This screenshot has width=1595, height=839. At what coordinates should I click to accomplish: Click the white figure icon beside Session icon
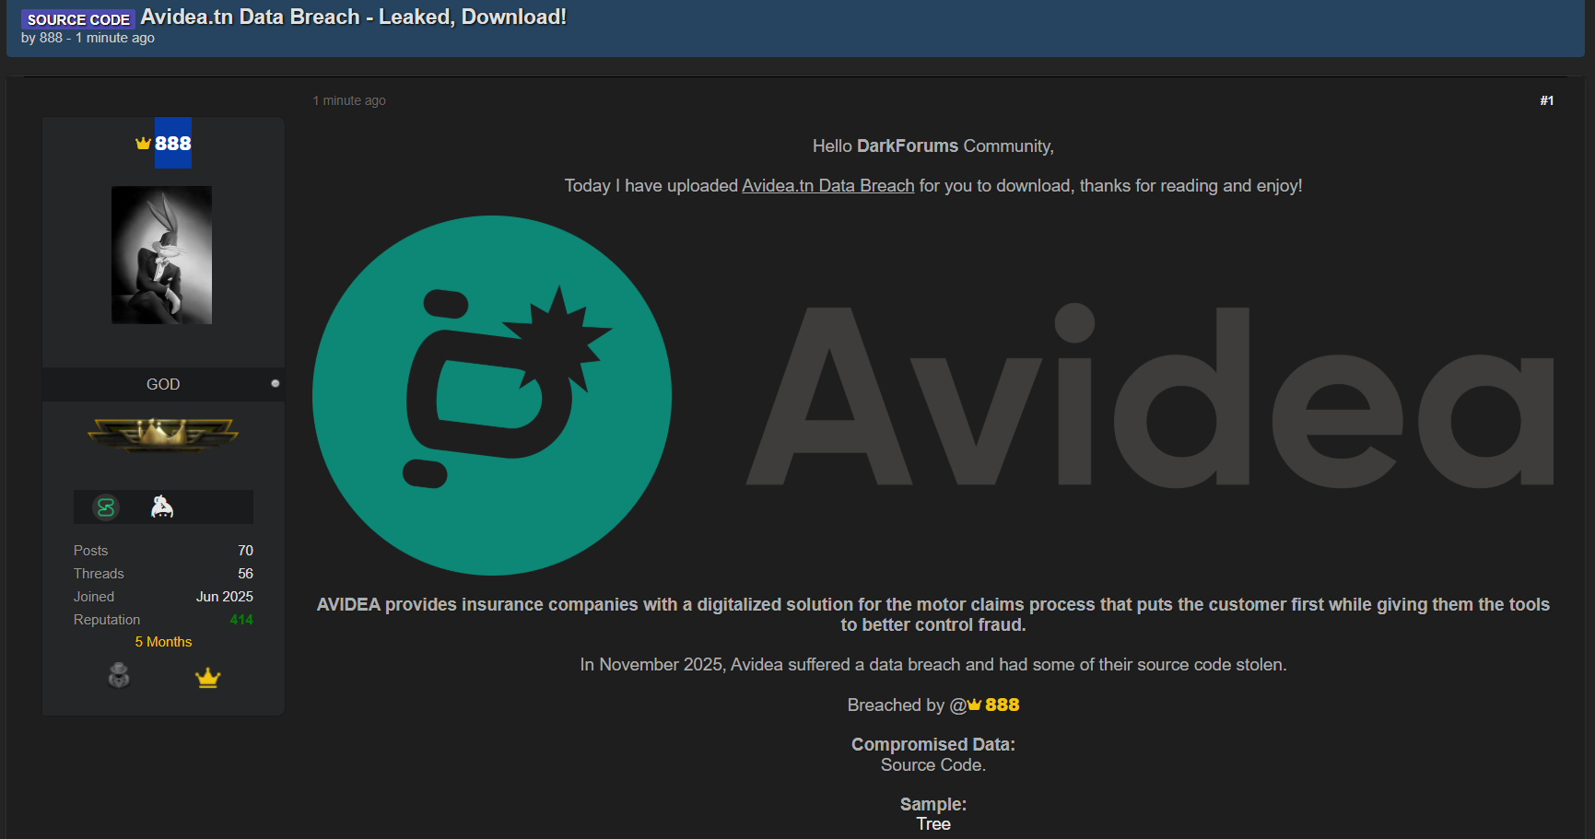pos(162,507)
